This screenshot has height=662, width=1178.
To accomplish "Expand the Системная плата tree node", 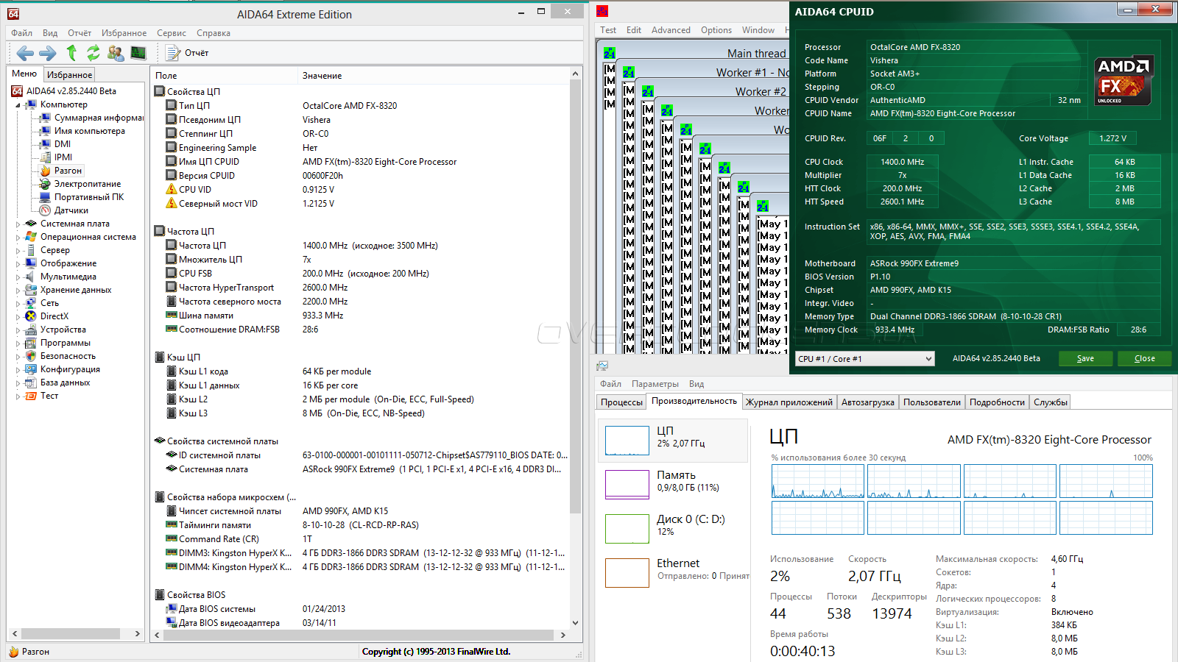I will tap(18, 224).
